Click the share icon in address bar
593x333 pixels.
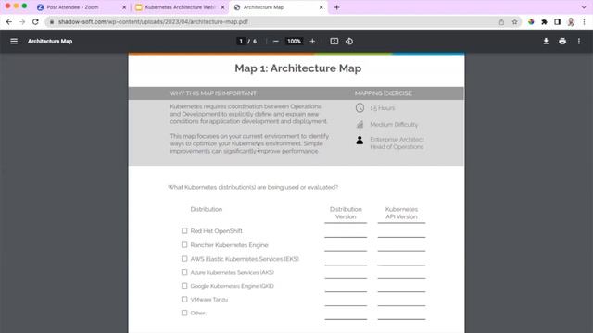(x=501, y=22)
